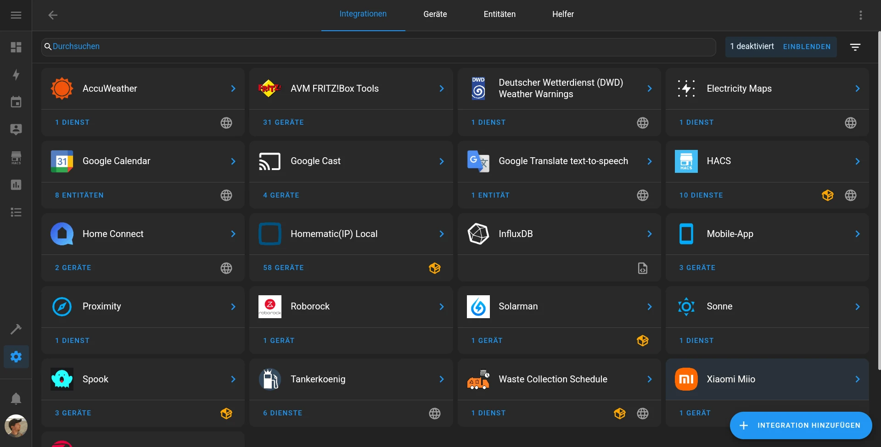Image resolution: width=881 pixels, height=447 pixels.
Task: Switch to the Integrationen tab
Action: point(363,14)
